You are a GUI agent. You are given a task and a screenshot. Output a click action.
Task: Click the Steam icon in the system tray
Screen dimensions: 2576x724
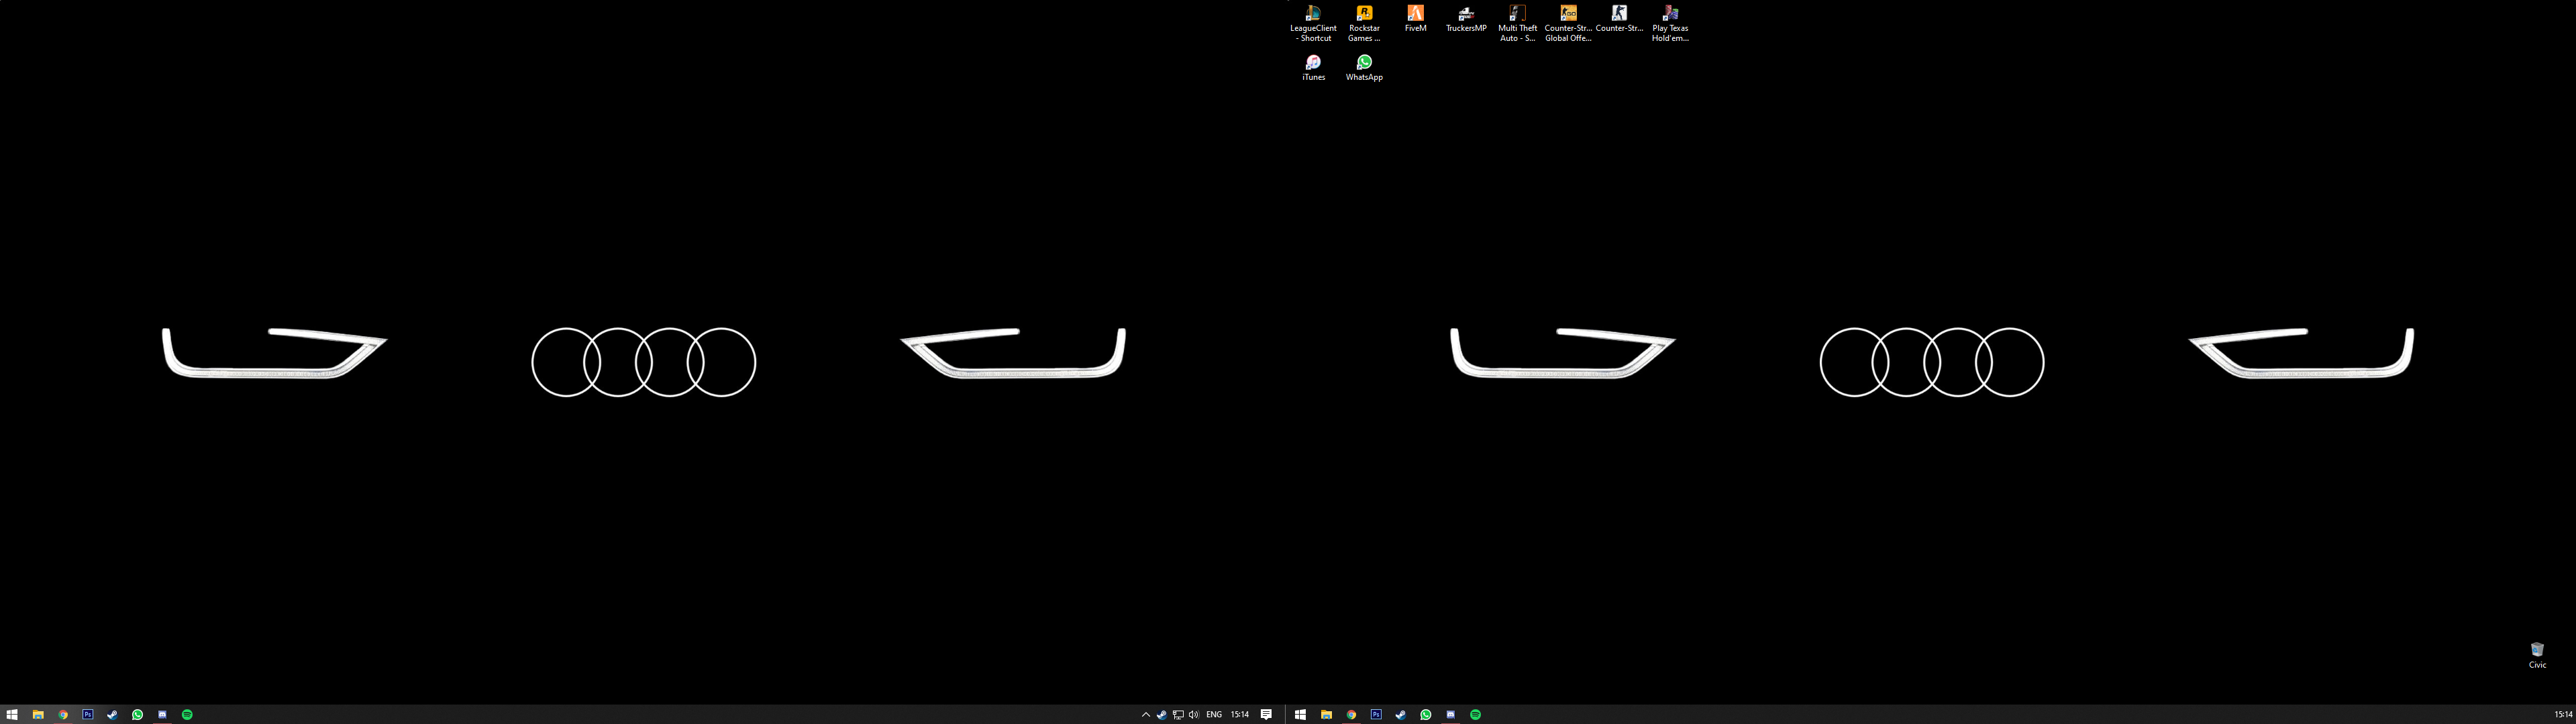tap(1161, 714)
